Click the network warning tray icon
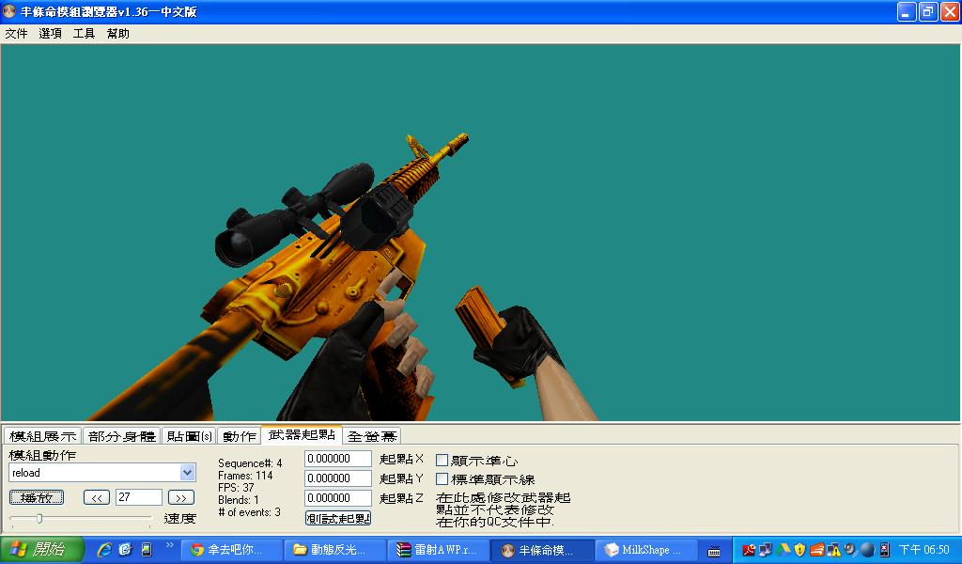 (x=833, y=550)
